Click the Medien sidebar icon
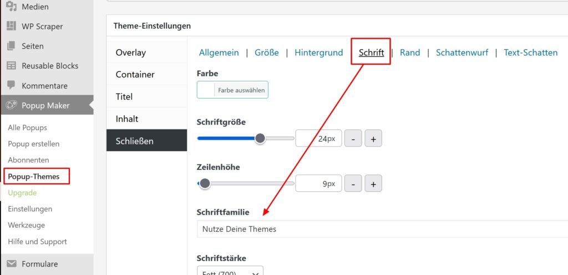 pyautogui.click(x=11, y=7)
